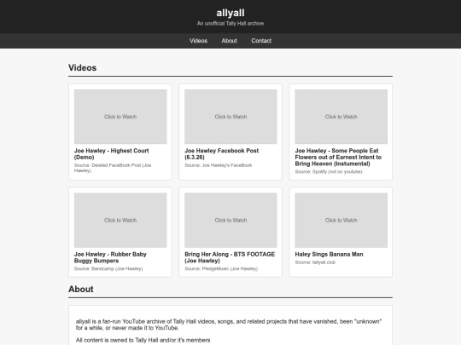Play the Rubber Baby Buggy Bumpers video thumbnail

(x=120, y=220)
